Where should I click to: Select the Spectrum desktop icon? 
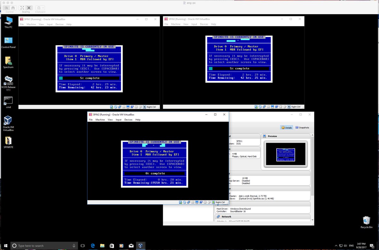[8, 62]
